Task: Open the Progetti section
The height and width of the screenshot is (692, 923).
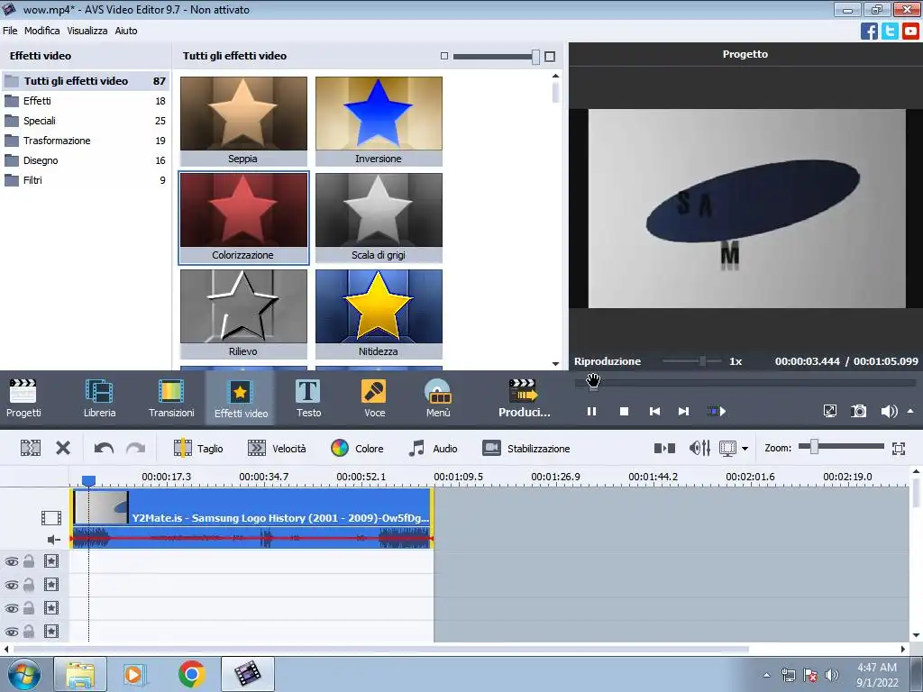Action: pos(23,397)
